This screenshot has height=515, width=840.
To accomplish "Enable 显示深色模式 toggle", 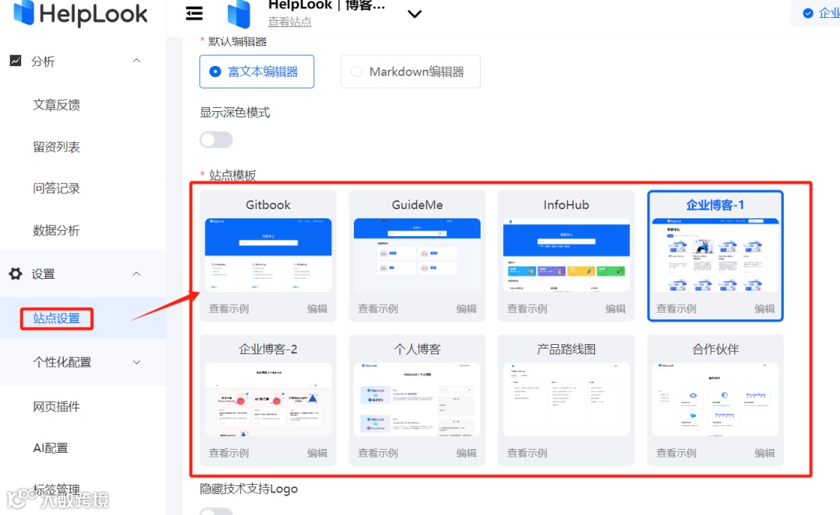I will point(215,139).
